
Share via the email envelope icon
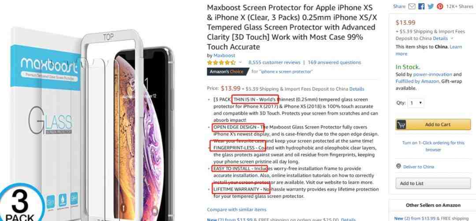(412, 6)
